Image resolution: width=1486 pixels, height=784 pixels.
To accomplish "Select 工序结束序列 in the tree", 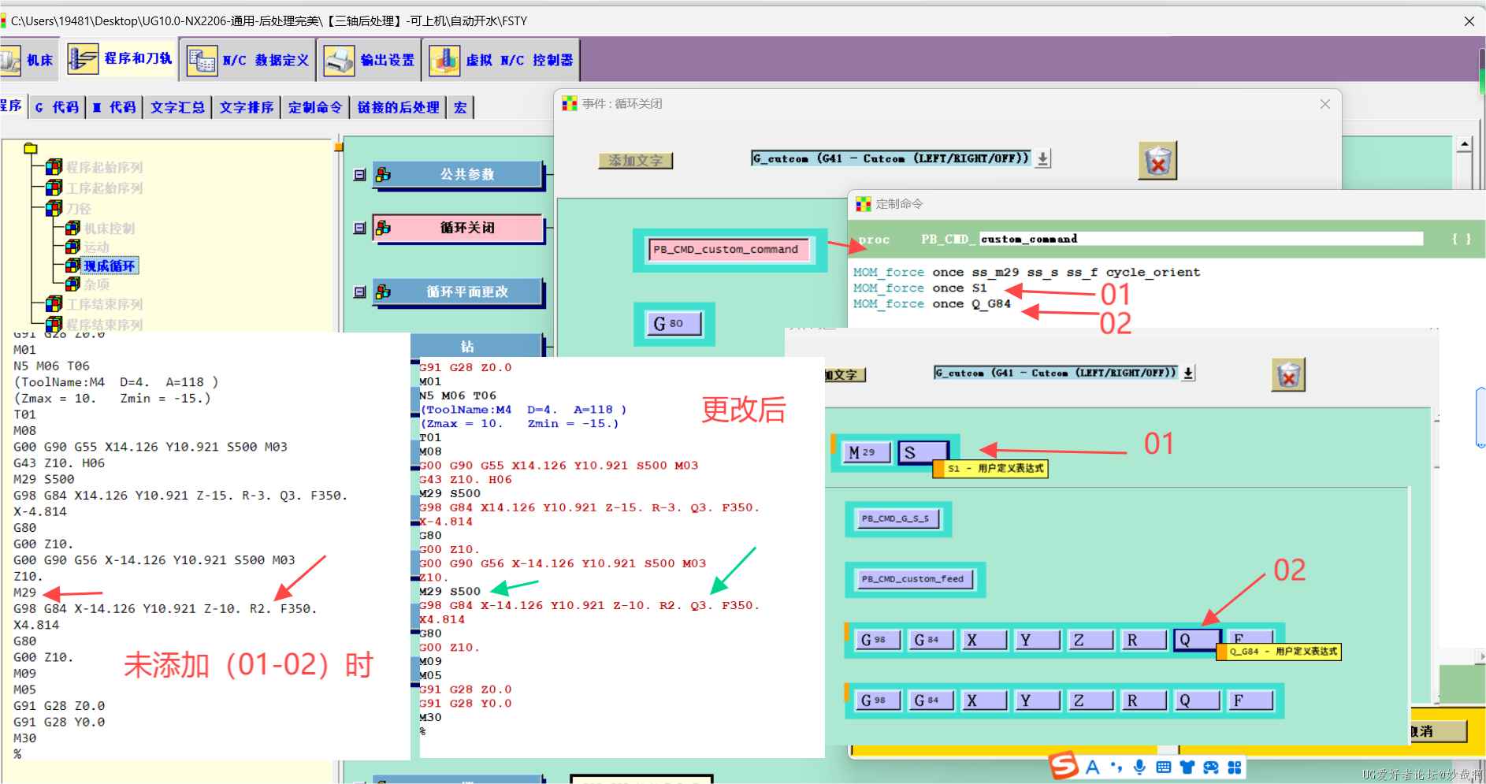I will 104,304.
